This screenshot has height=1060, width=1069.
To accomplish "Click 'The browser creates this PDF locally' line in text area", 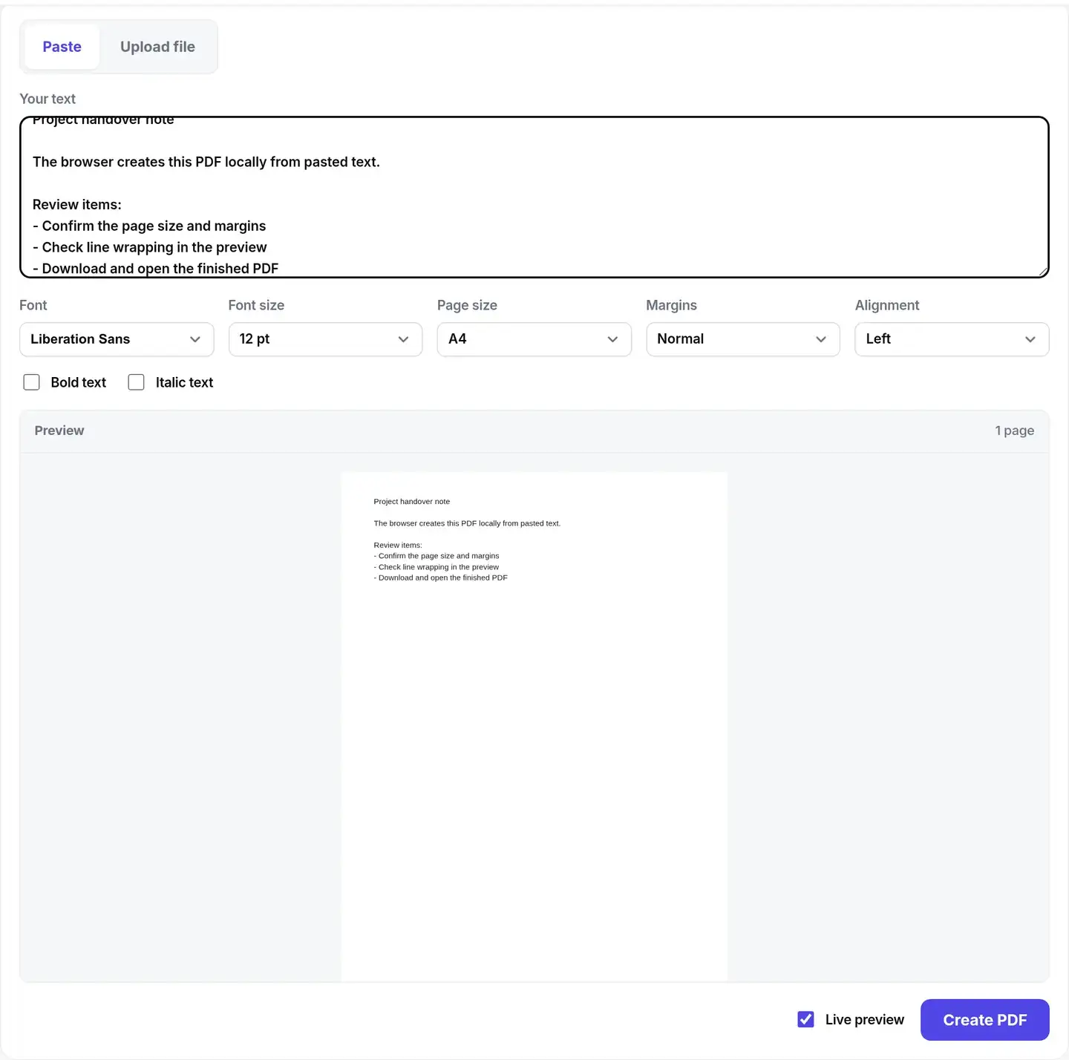I will click(x=206, y=162).
